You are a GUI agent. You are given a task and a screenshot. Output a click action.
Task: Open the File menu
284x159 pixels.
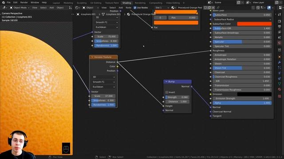(x=8, y=3)
